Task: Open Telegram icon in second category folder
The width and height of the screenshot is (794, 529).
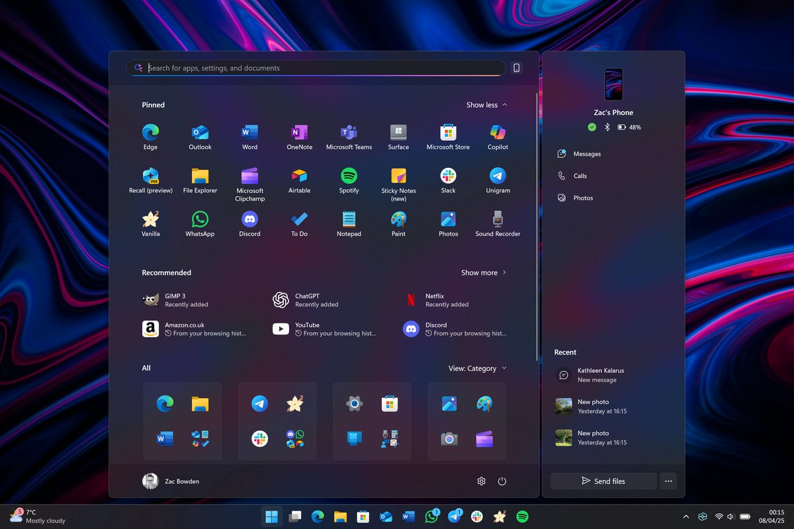Action: pos(259,403)
